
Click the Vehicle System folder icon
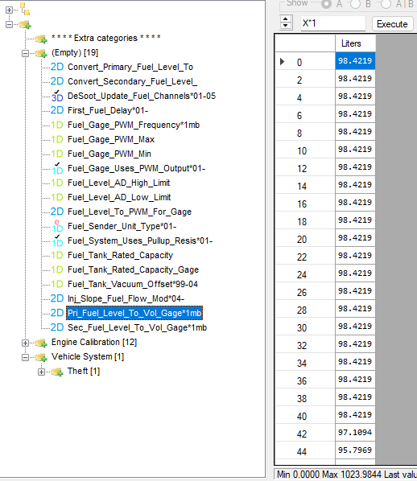pyautogui.click(x=41, y=357)
